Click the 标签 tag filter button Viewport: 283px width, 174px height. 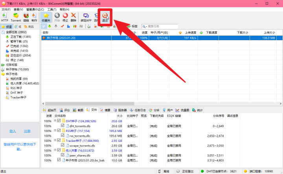point(132,26)
